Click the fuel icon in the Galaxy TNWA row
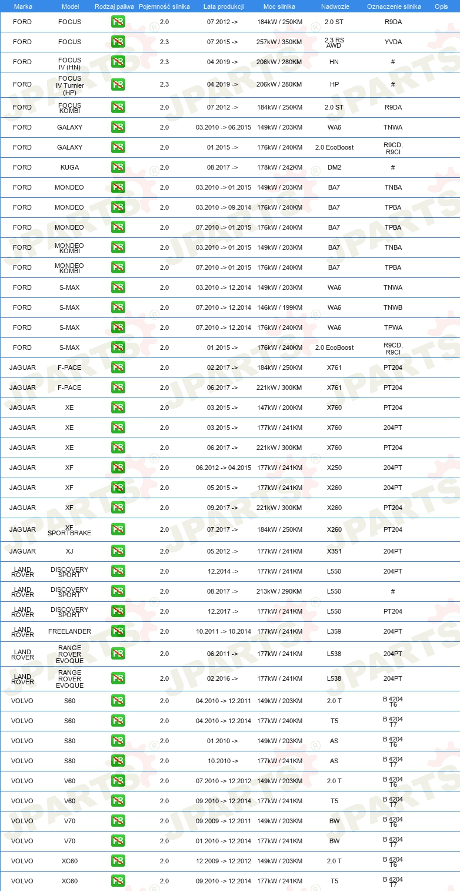460x891 pixels. click(118, 127)
